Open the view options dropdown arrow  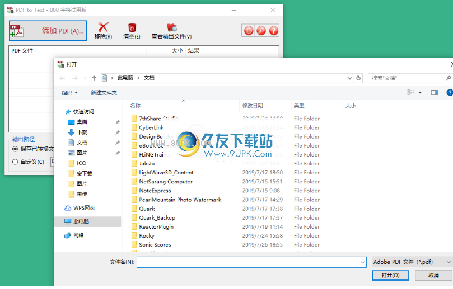tap(420, 92)
